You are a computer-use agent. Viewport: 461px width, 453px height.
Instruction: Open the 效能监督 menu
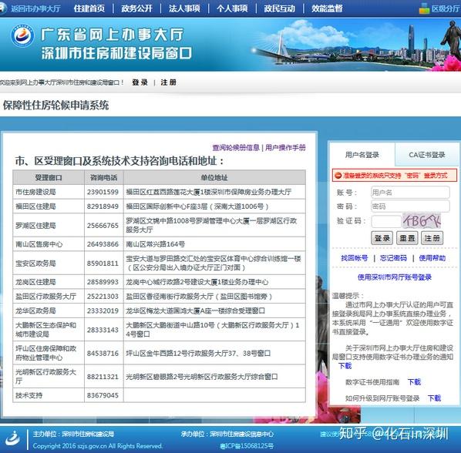pyautogui.click(x=327, y=8)
